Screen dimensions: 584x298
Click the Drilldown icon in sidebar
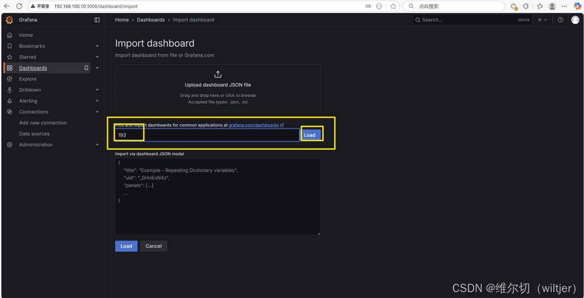coord(9,90)
